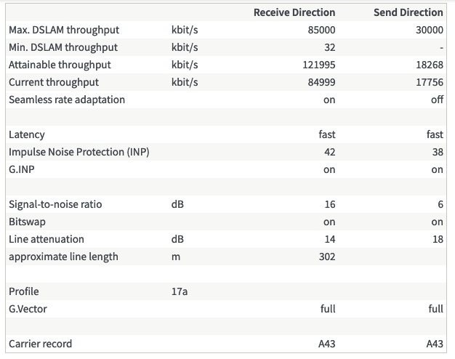Select the Signal-to-noise ratio label
The height and width of the screenshot is (359, 455).
(x=55, y=204)
